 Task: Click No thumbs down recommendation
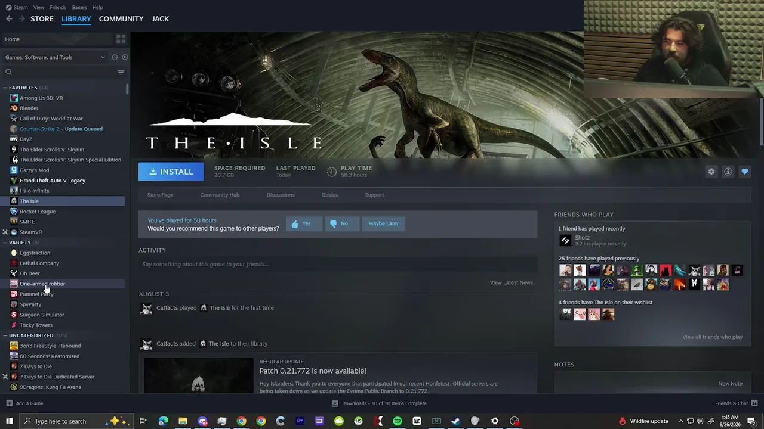[342, 223]
